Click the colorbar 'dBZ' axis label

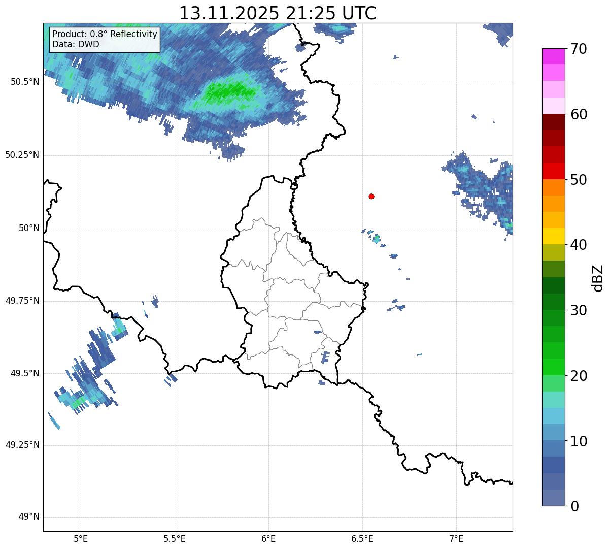point(598,277)
